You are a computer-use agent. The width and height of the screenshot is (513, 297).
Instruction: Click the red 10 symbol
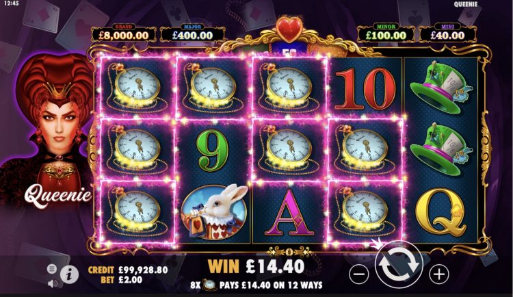[x=365, y=88]
